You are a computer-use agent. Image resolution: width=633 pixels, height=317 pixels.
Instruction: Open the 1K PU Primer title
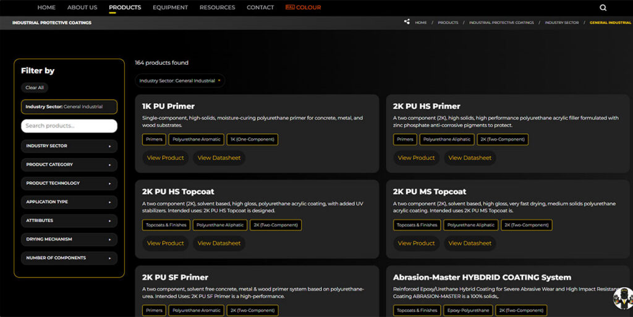point(168,106)
